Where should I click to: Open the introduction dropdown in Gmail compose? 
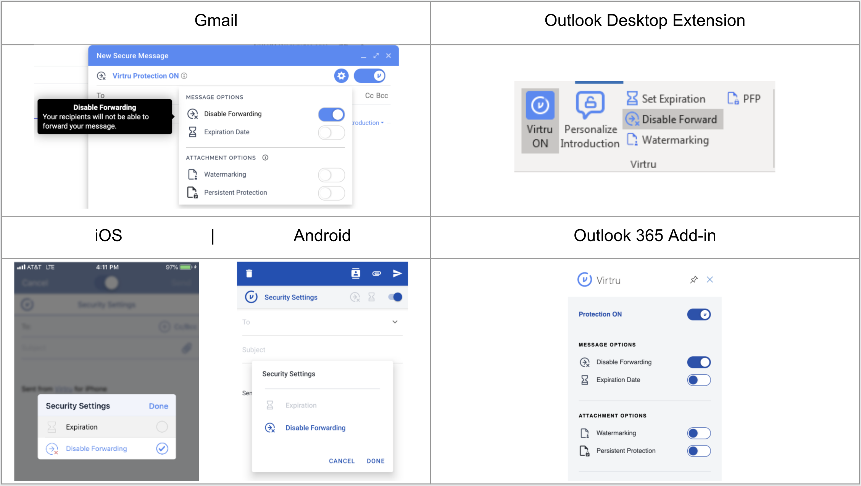368,123
